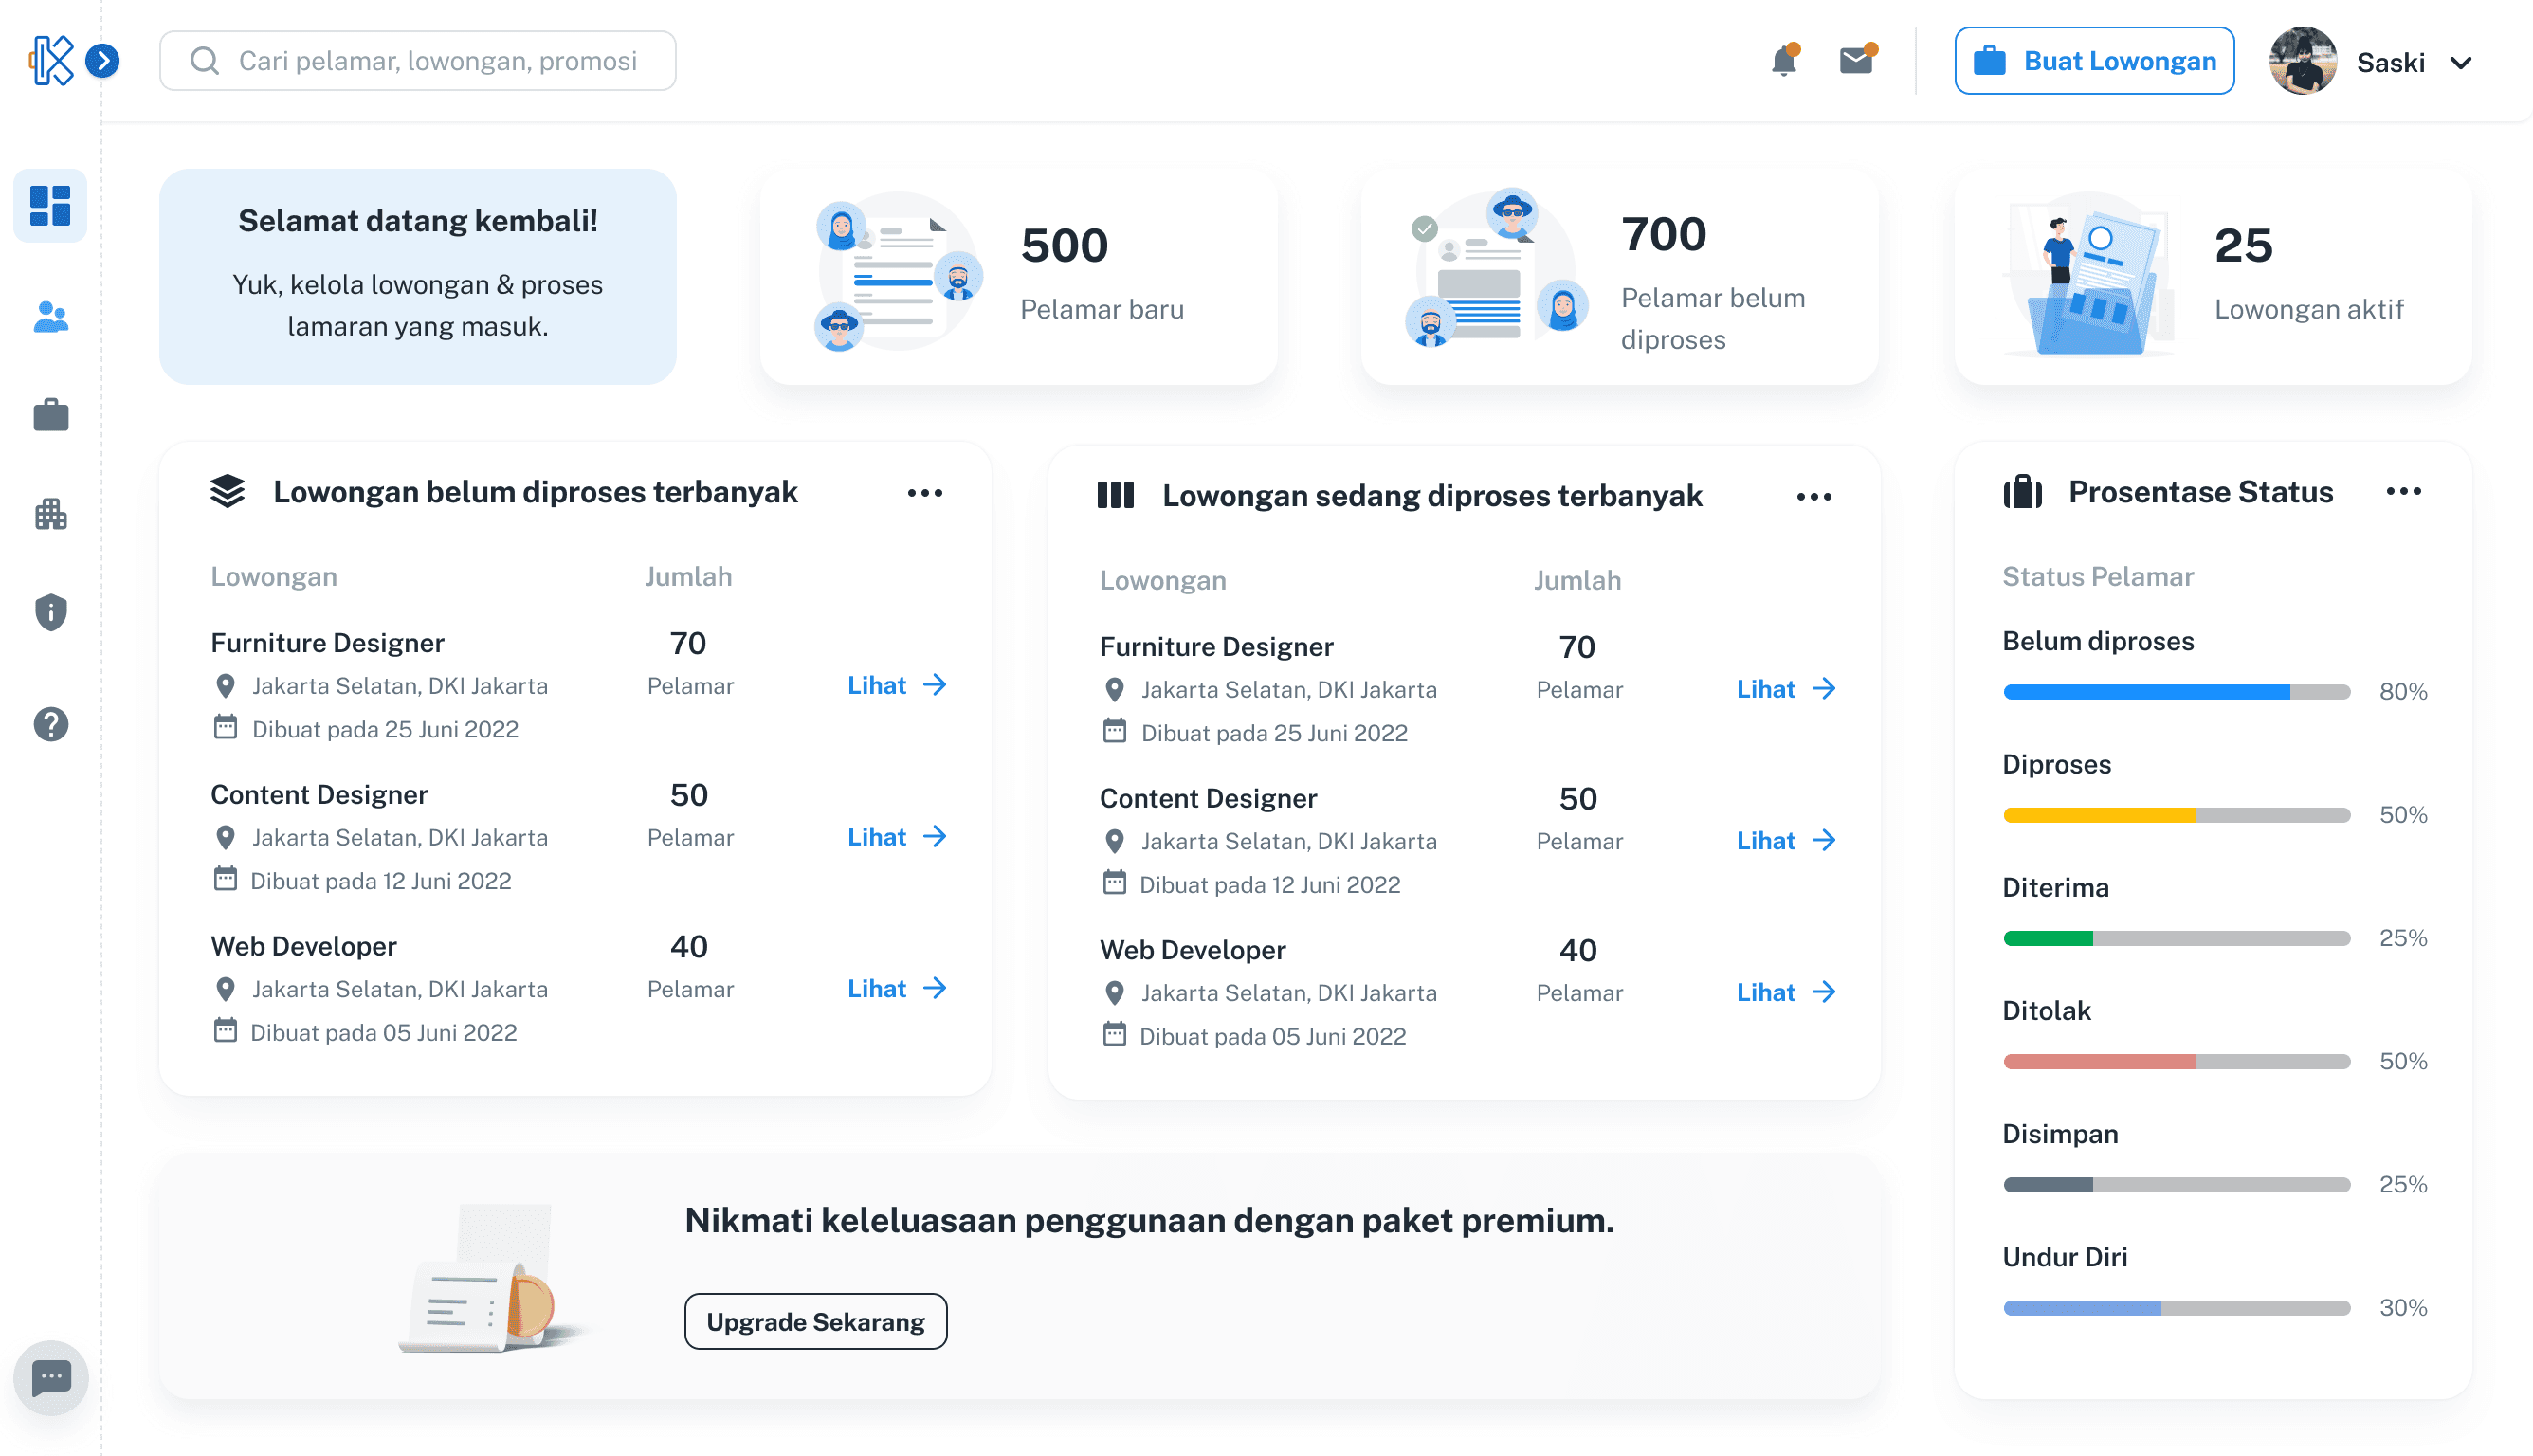Open the Prosentase Status three-dot menu
This screenshot has height=1456, width=2533.
(x=2404, y=491)
